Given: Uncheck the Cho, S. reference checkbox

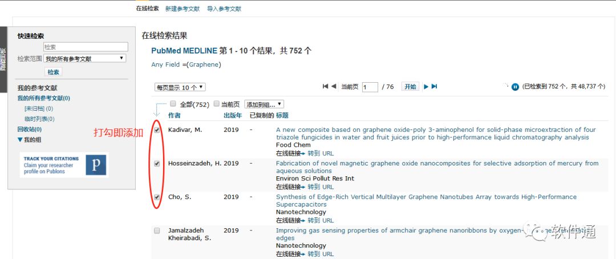Looking at the screenshot, I should 157,197.
